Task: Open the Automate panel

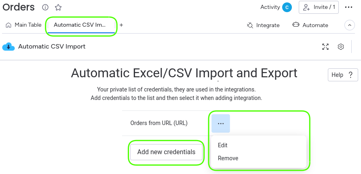Action: (310, 25)
